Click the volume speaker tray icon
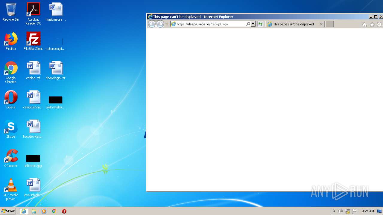Image resolution: width=383 pixels, height=215 pixels. [340, 211]
